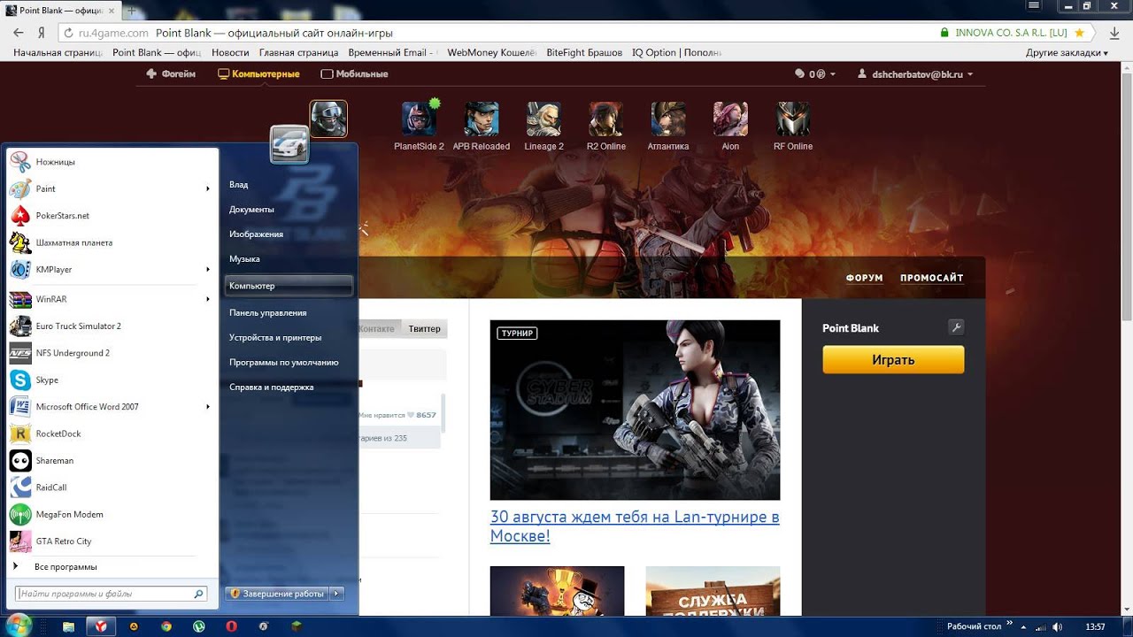
Task: Launch Paint from the Start menu
Action: 112,188
